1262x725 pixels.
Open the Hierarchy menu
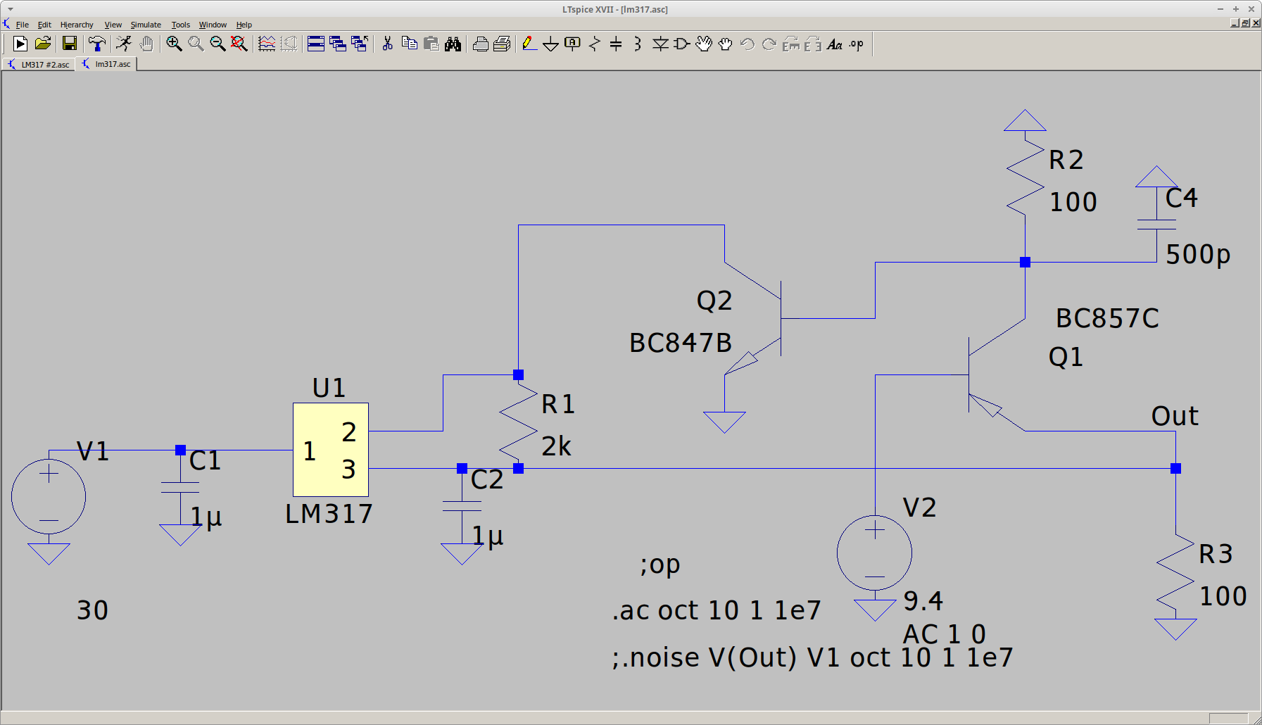[77, 25]
